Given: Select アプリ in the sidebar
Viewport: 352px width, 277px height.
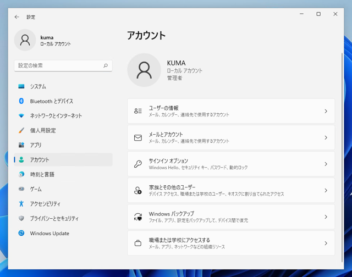Looking at the screenshot, I should click(x=63, y=145).
